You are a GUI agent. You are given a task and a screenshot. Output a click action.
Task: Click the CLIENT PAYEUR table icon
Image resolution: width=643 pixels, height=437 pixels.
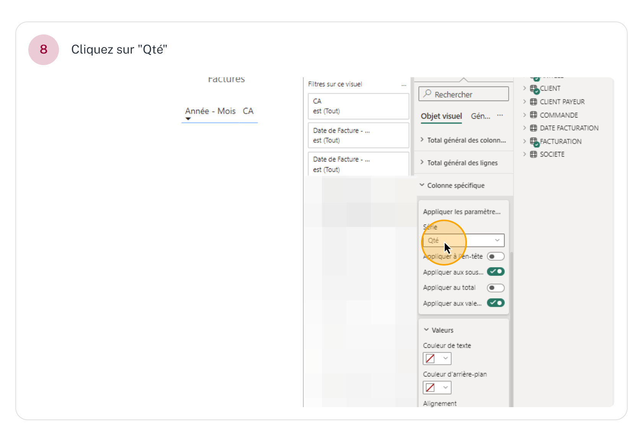pos(534,102)
